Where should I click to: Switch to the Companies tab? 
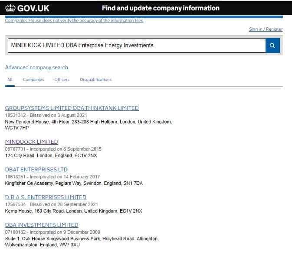tap(33, 80)
